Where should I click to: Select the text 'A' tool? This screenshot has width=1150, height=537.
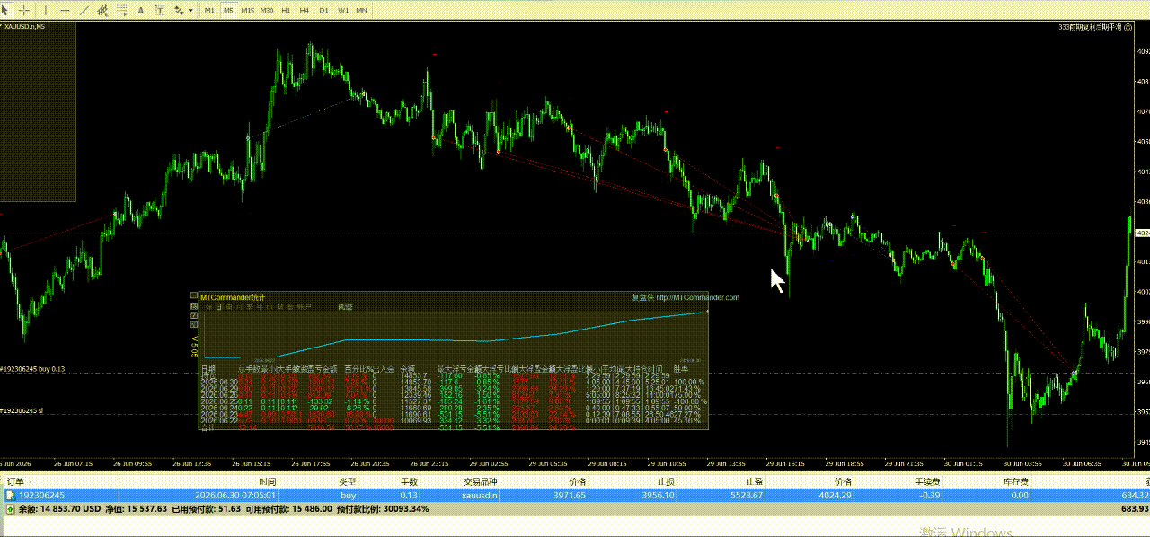tap(141, 11)
